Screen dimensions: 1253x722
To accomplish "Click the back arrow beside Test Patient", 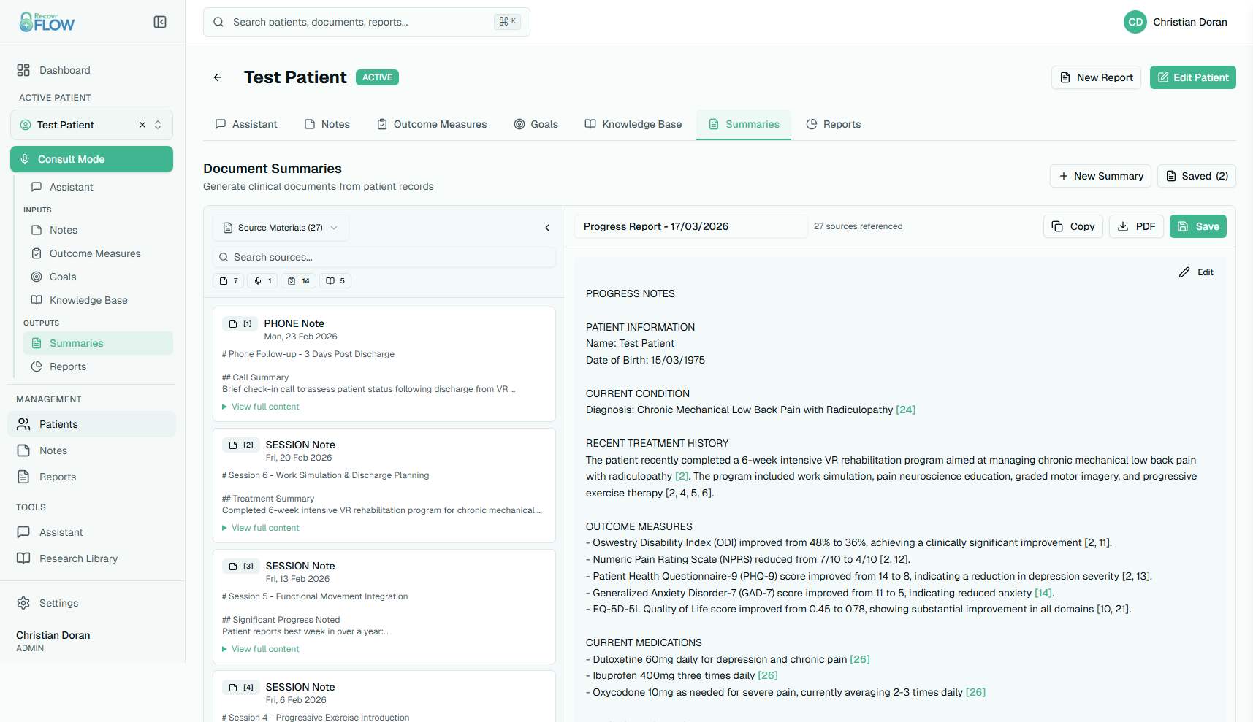I will pyautogui.click(x=218, y=77).
